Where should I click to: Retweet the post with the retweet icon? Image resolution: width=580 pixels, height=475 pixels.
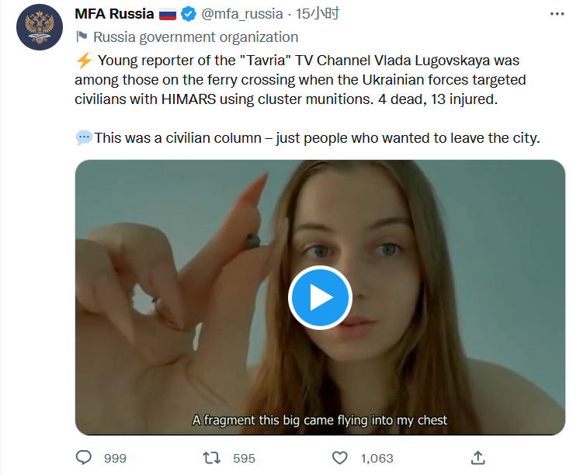210,458
